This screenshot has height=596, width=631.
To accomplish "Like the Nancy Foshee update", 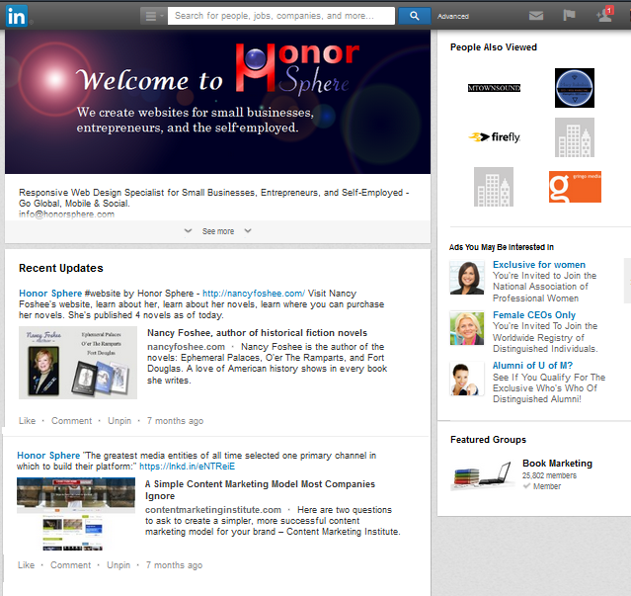I will point(27,421).
